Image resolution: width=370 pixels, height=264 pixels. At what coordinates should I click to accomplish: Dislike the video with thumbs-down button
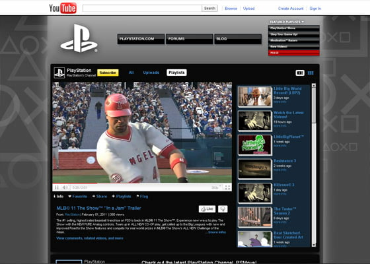[x=223, y=209]
